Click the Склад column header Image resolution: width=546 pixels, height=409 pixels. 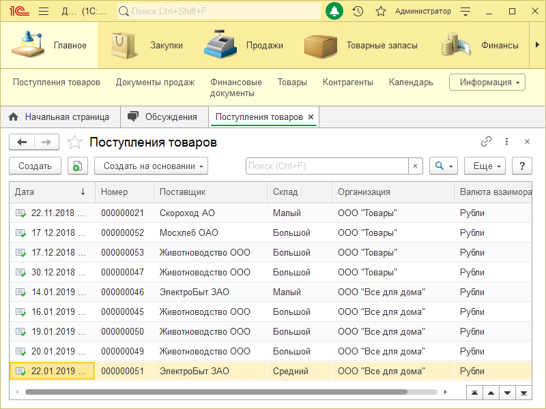point(300,192)
